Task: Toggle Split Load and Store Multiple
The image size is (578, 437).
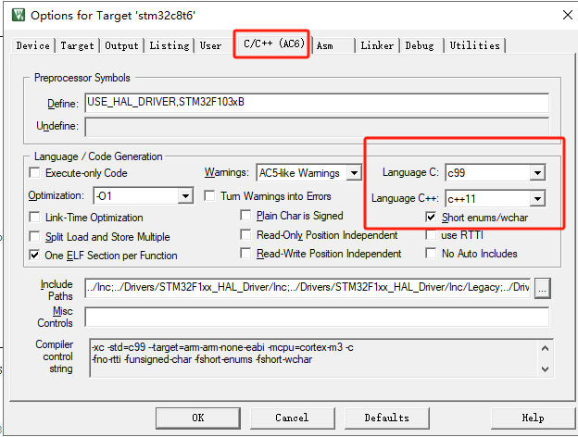Action: (34, 236)
